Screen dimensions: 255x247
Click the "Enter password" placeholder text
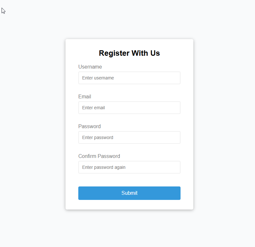[97, 137]
